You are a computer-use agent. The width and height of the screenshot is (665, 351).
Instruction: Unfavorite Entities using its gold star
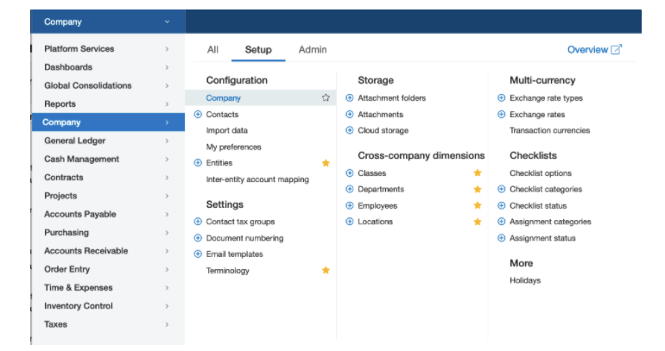point(326,163)
